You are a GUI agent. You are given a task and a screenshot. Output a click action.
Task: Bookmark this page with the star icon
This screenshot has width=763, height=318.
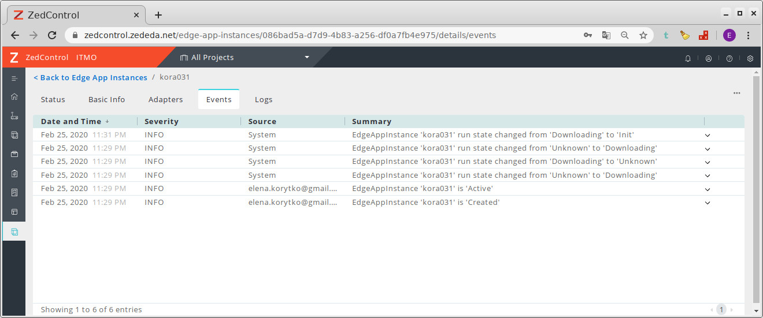tap(643, 35)
